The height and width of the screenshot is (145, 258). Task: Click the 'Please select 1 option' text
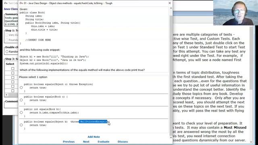[33, 77]
